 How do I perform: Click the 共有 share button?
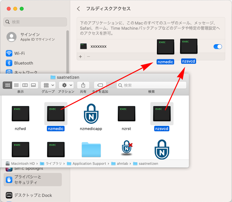coord(83,85)
